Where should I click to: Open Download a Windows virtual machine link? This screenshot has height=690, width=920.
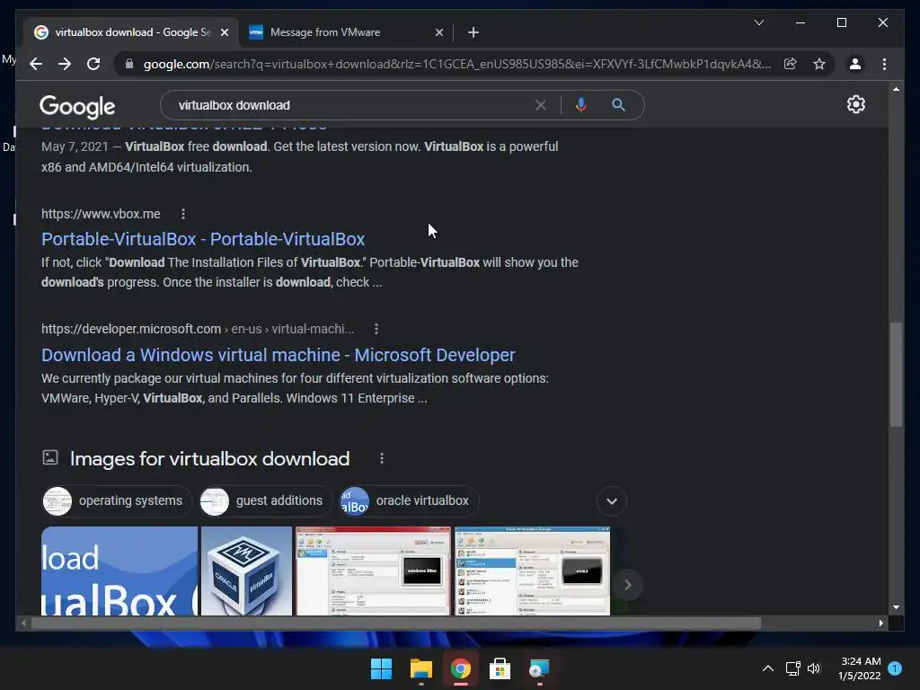(x=279, y=355)
